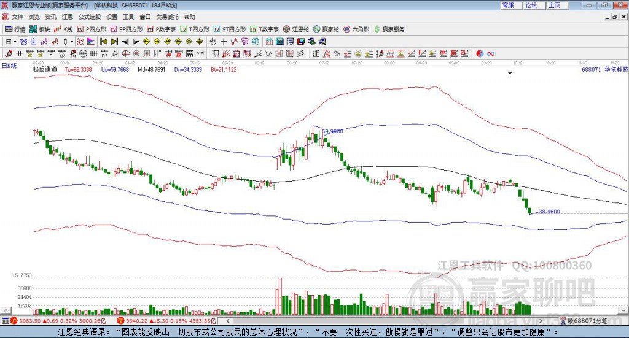The width and height of the screenshot is (629, 338).
Task: Open the 9T四方形 tool
Action: click(229, 29)
